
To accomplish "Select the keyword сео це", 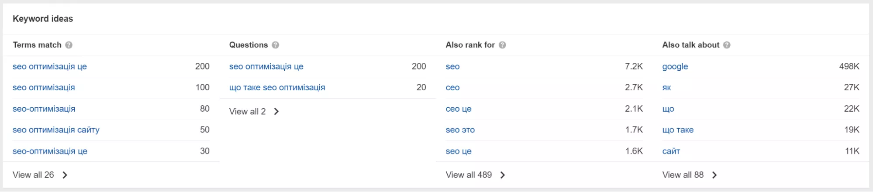I will 458,109.
